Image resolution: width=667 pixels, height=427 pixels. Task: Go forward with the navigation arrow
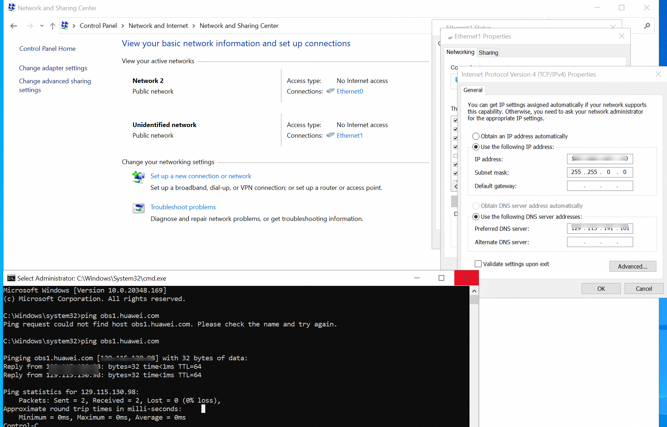[x=30, y=26]
